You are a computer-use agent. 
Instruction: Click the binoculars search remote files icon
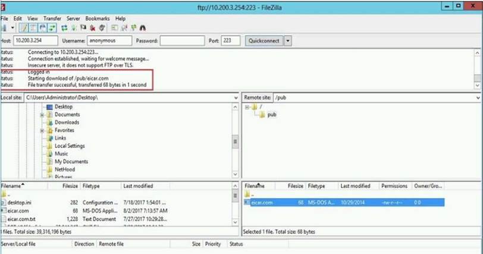pos(143,28)
